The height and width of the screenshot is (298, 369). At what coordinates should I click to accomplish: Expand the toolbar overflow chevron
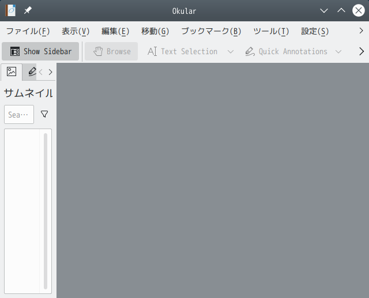tap(362, 51)
